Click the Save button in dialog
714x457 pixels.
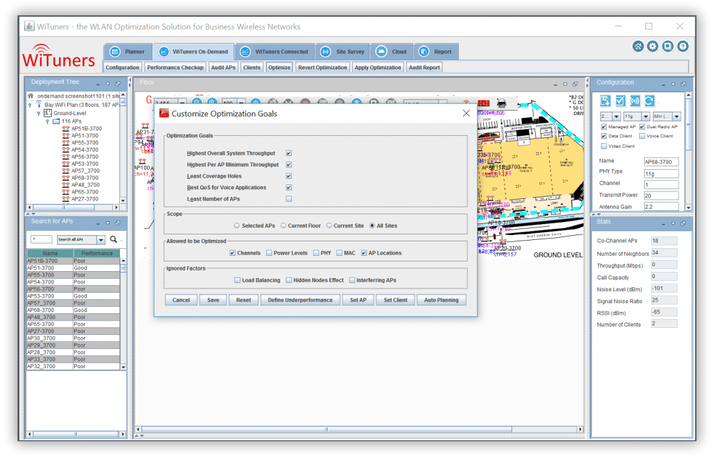tap(213, 300)
